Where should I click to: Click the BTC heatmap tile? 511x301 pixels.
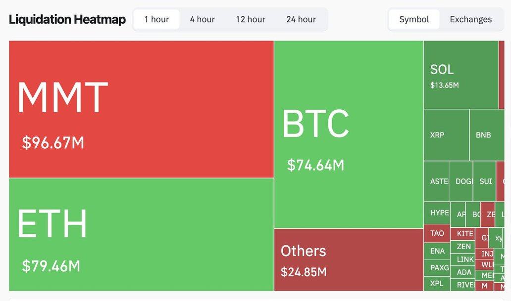349,134
